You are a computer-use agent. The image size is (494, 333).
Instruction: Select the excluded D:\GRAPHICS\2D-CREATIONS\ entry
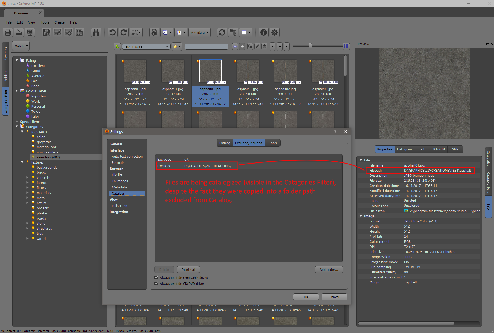click(x=207, y=166)
